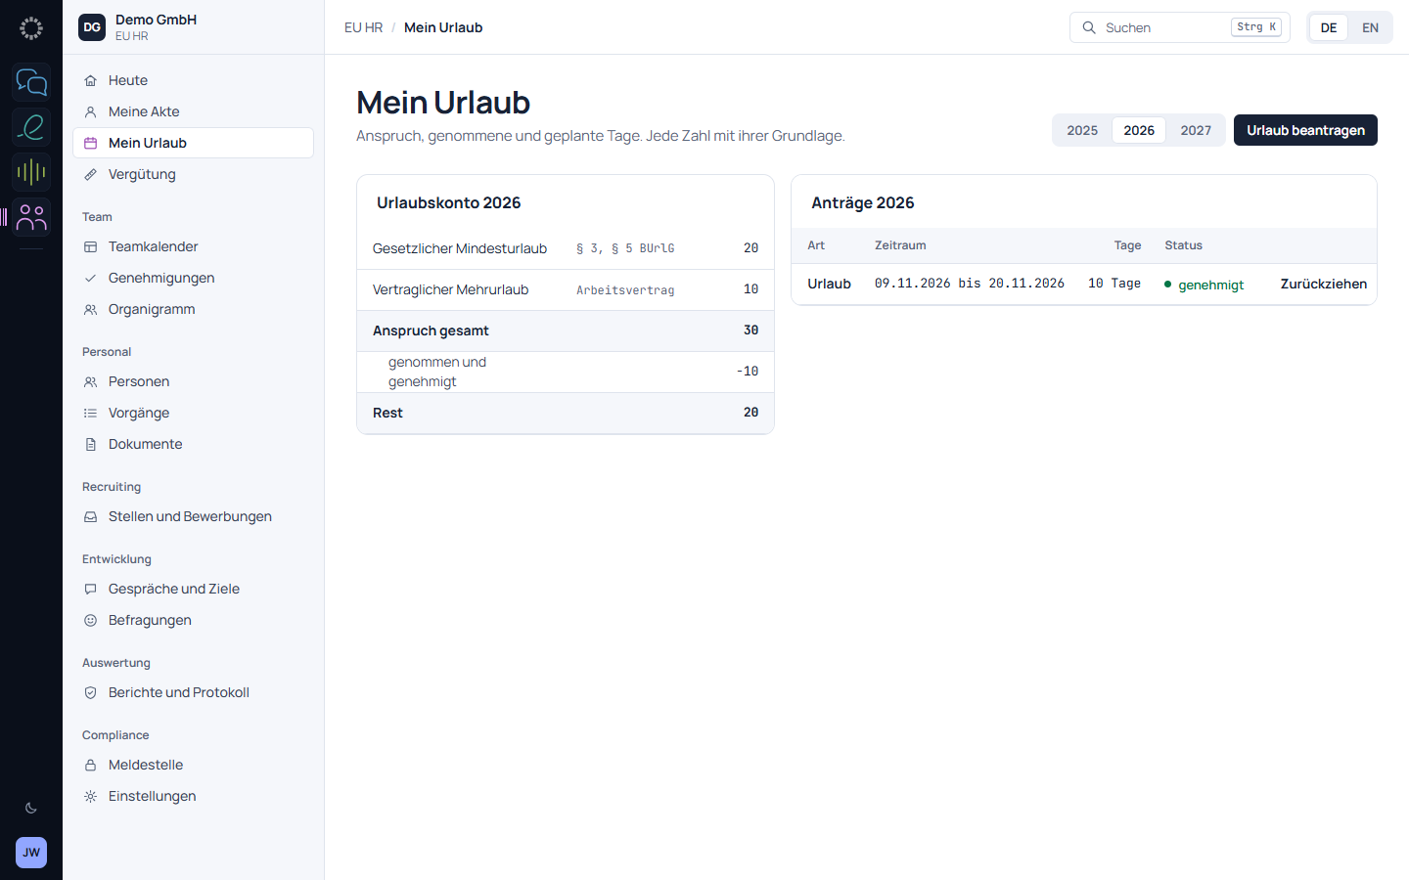Select the 2027 year tab
1409x880 pixels.
(1196, 130)
